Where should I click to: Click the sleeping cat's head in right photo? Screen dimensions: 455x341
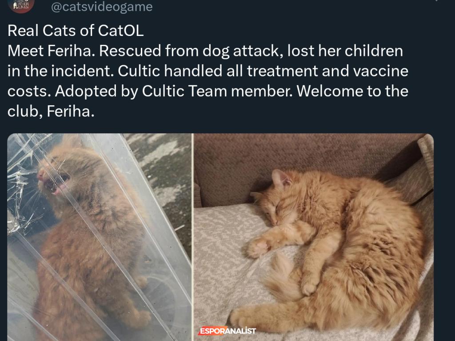(x=277, y=200)
